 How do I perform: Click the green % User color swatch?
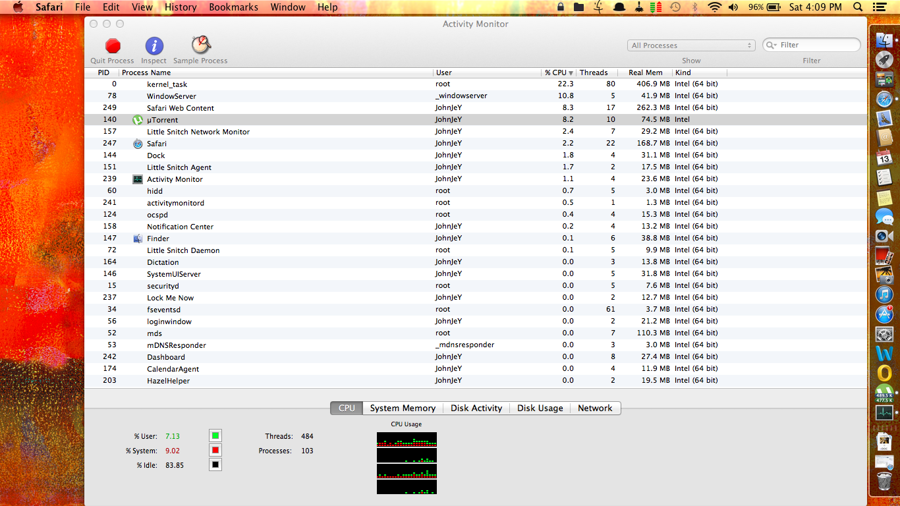[215, 436]
